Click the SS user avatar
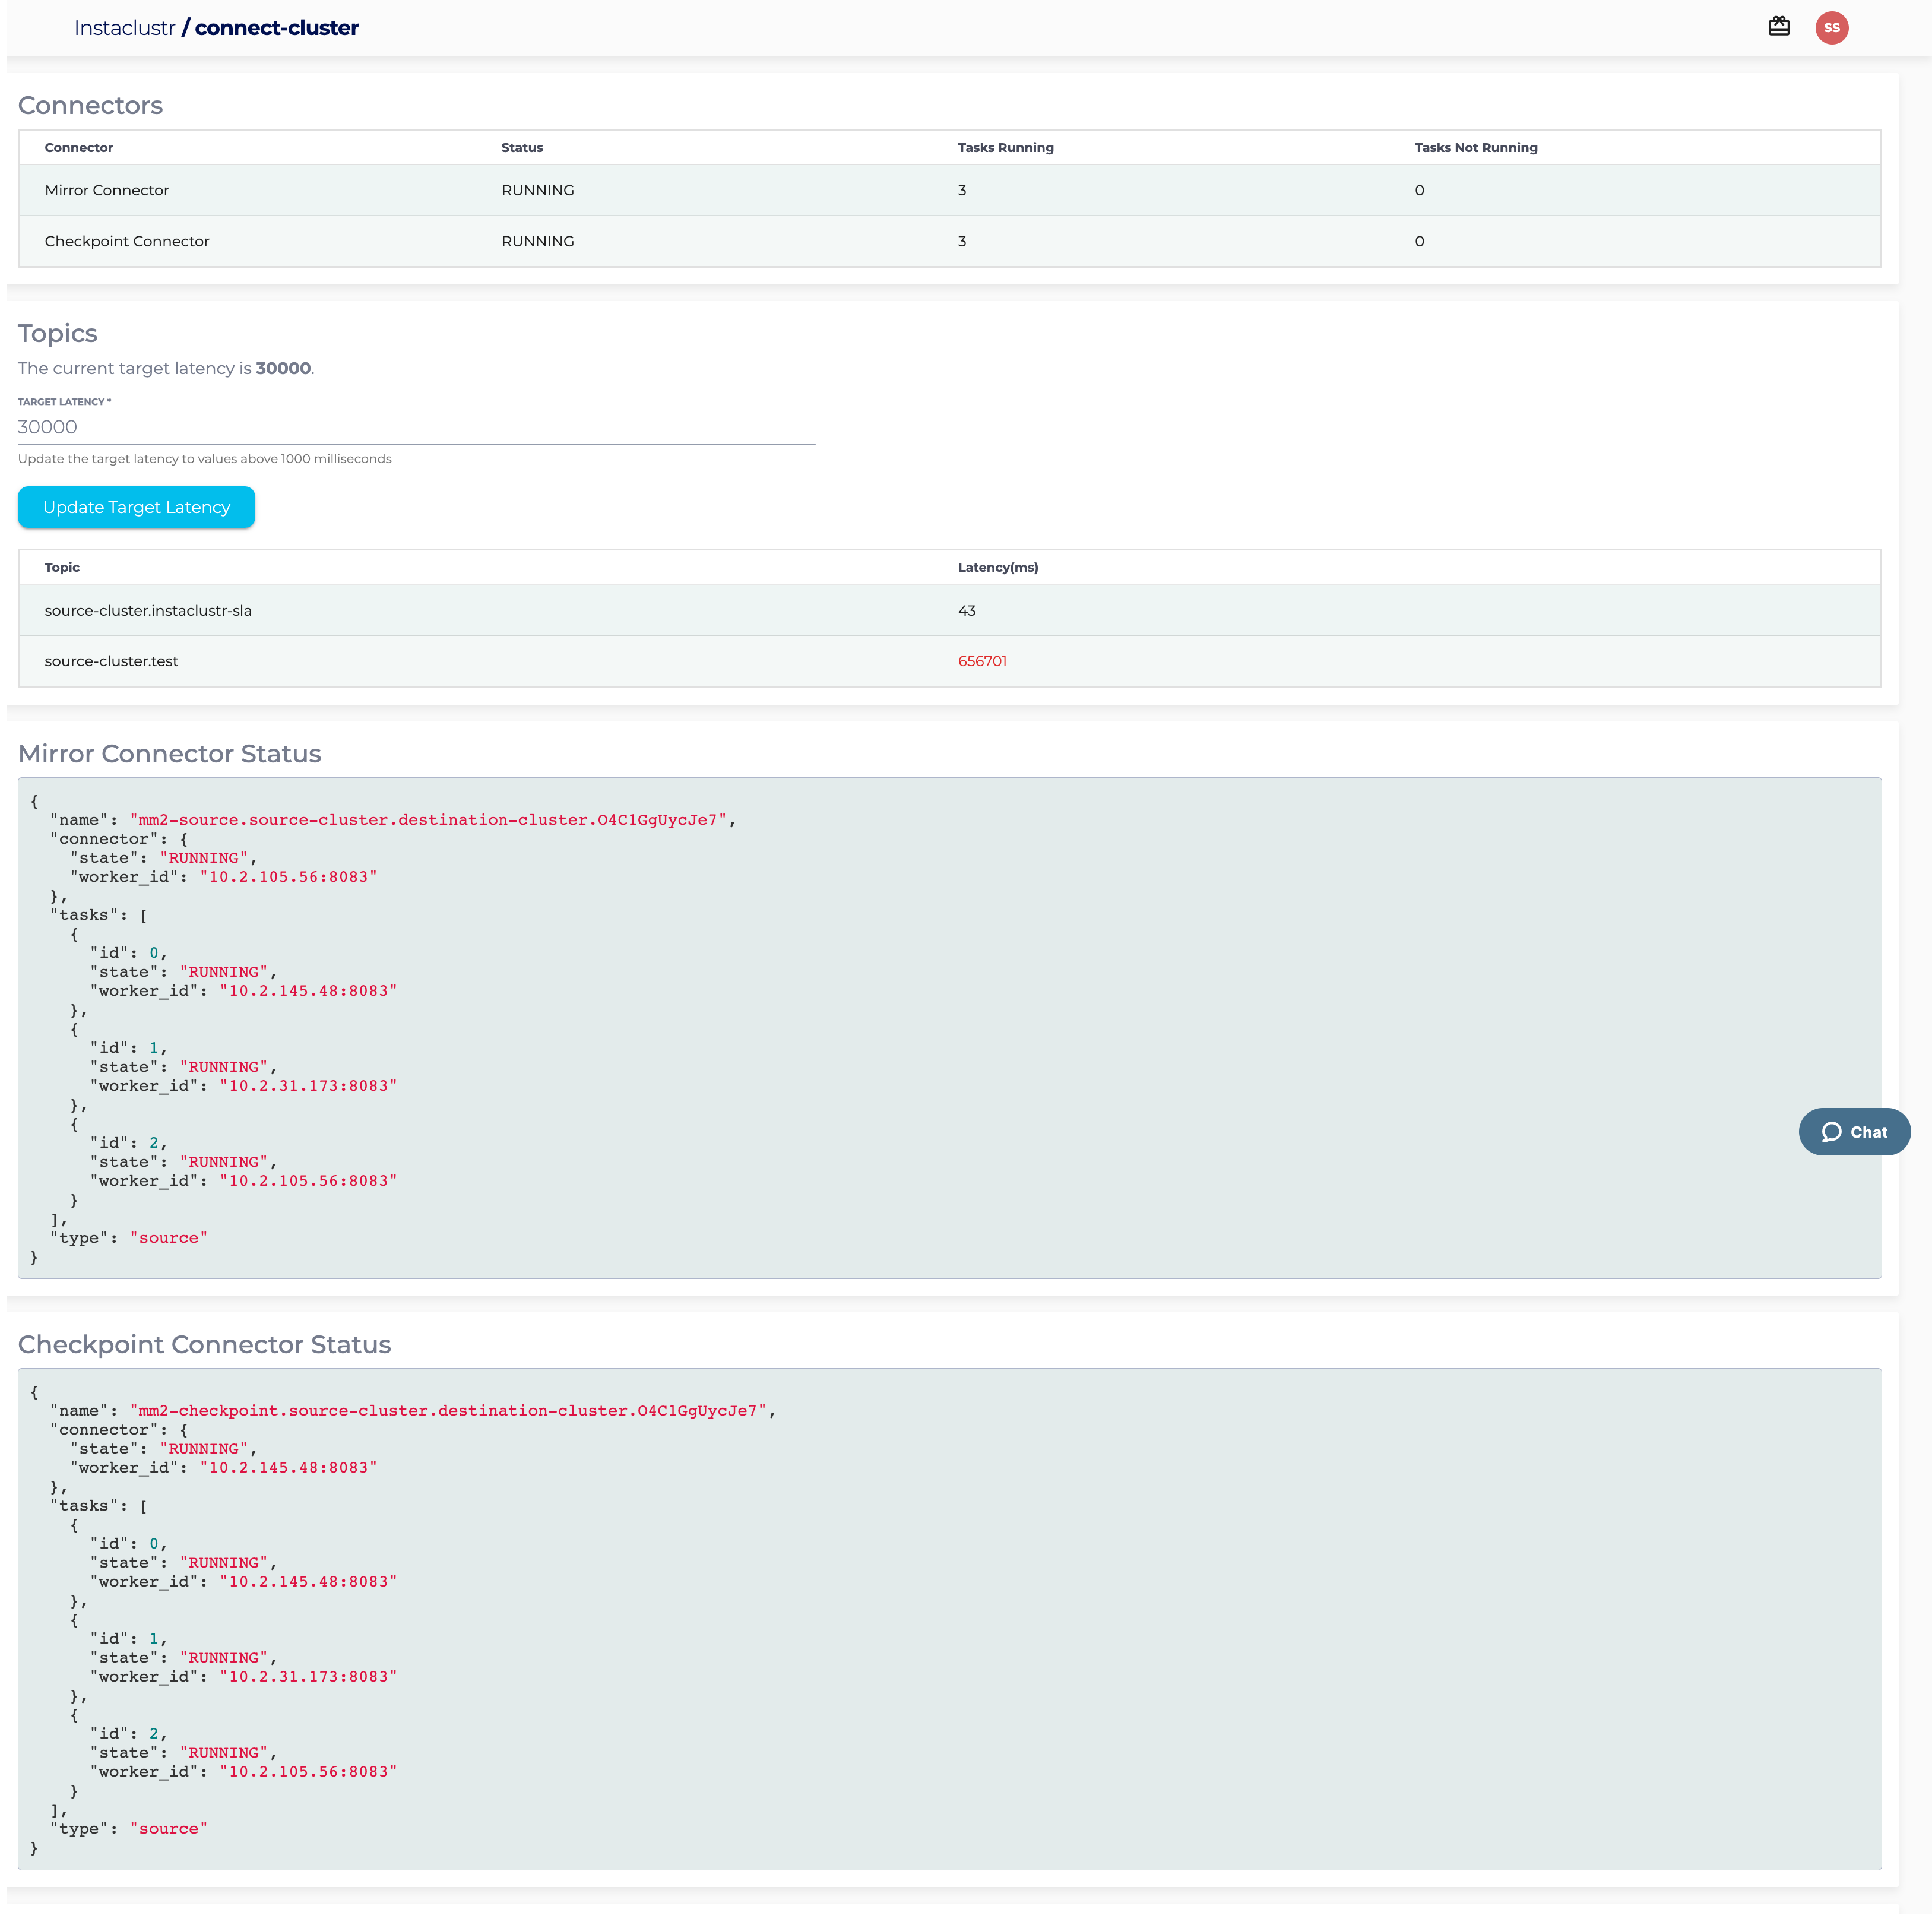 pos(1831,28)
